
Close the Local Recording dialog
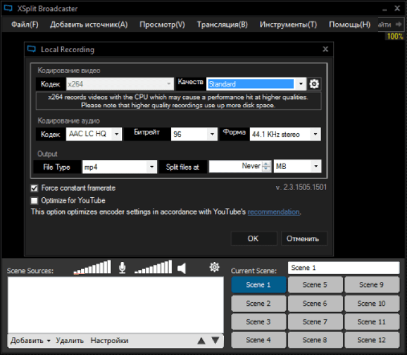[325, 49]
